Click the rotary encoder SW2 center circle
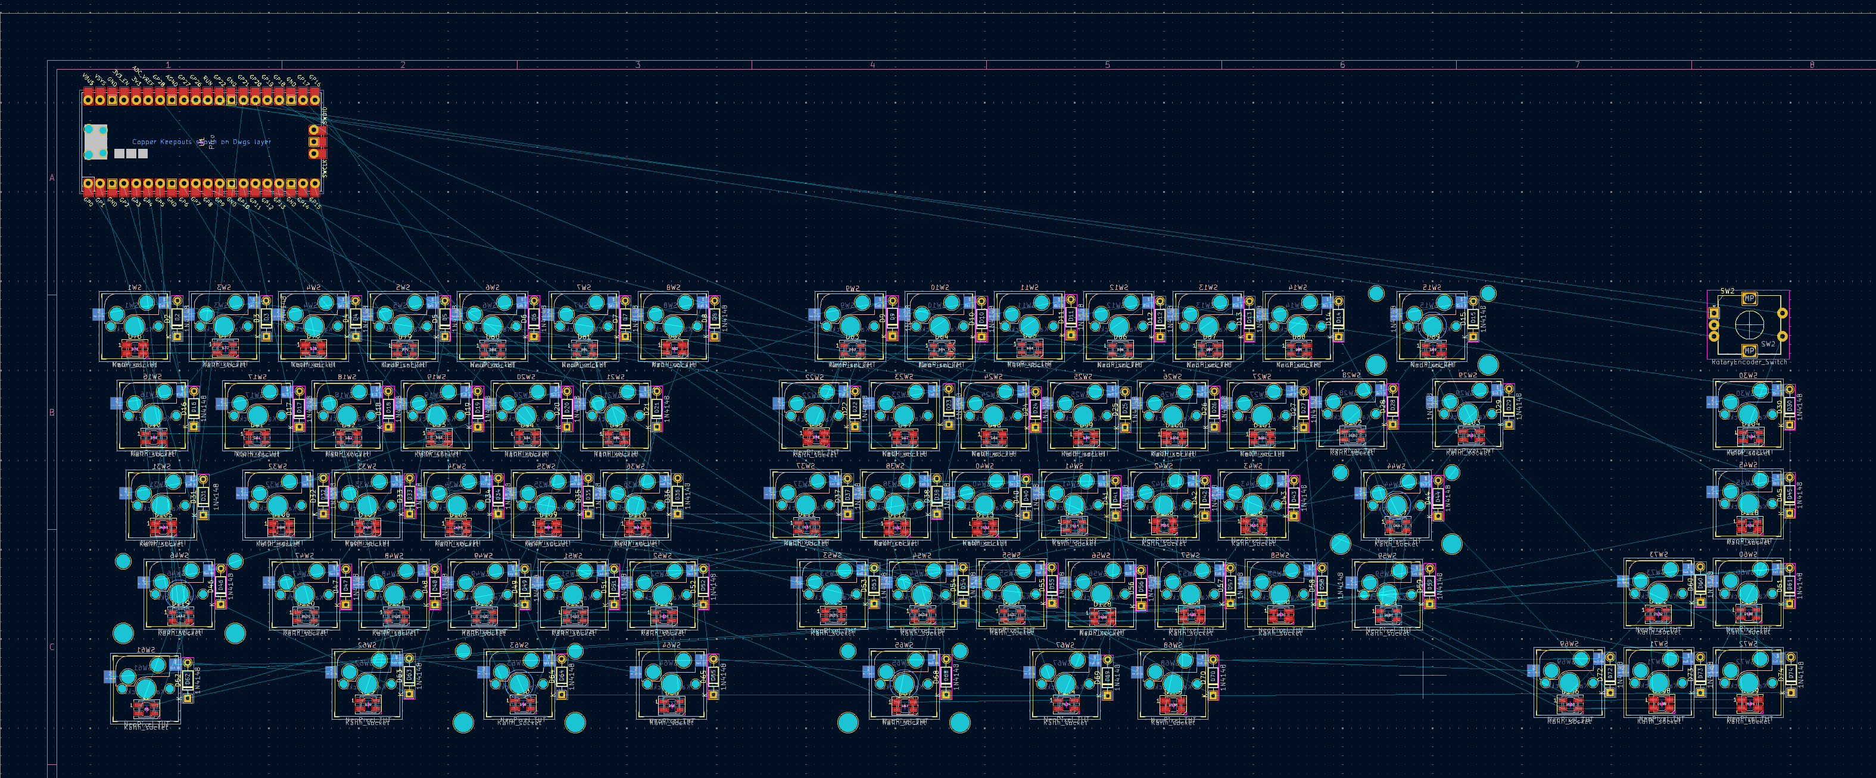1876x778 pixels. coord(1749,324)
